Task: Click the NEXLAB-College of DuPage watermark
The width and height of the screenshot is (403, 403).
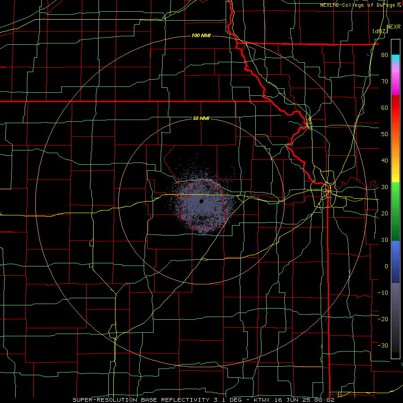Action: (x=360, y=5)
